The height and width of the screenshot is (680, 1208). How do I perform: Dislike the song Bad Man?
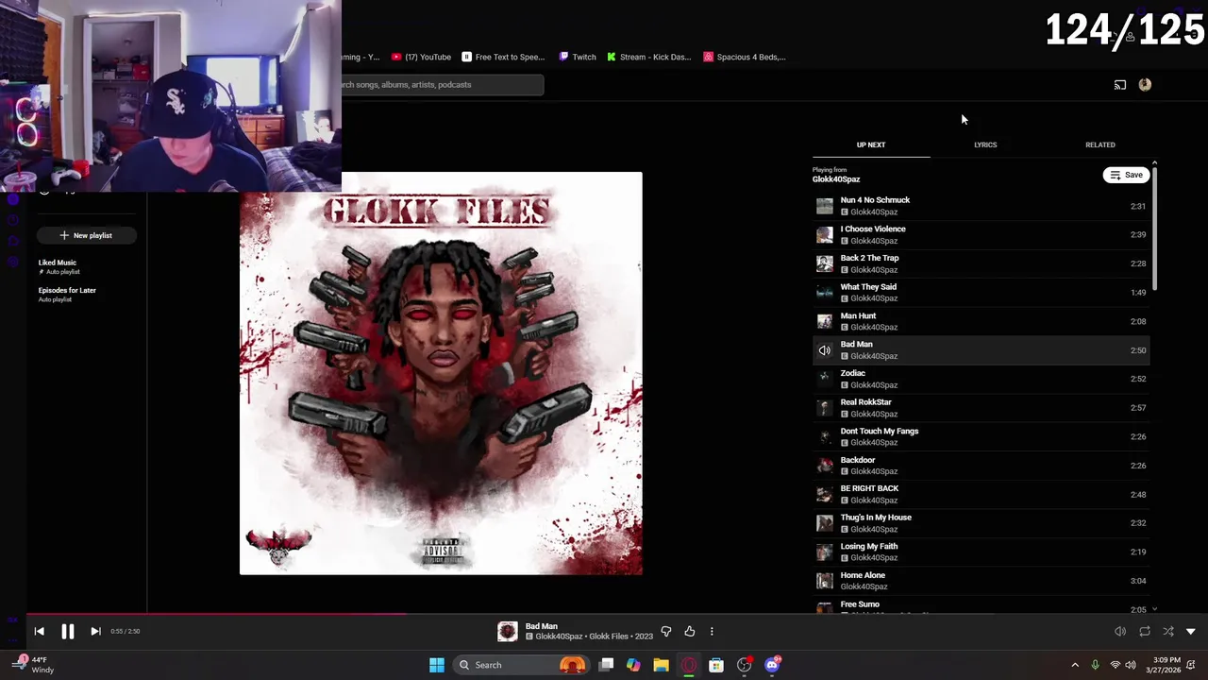[x=666, y=631]
